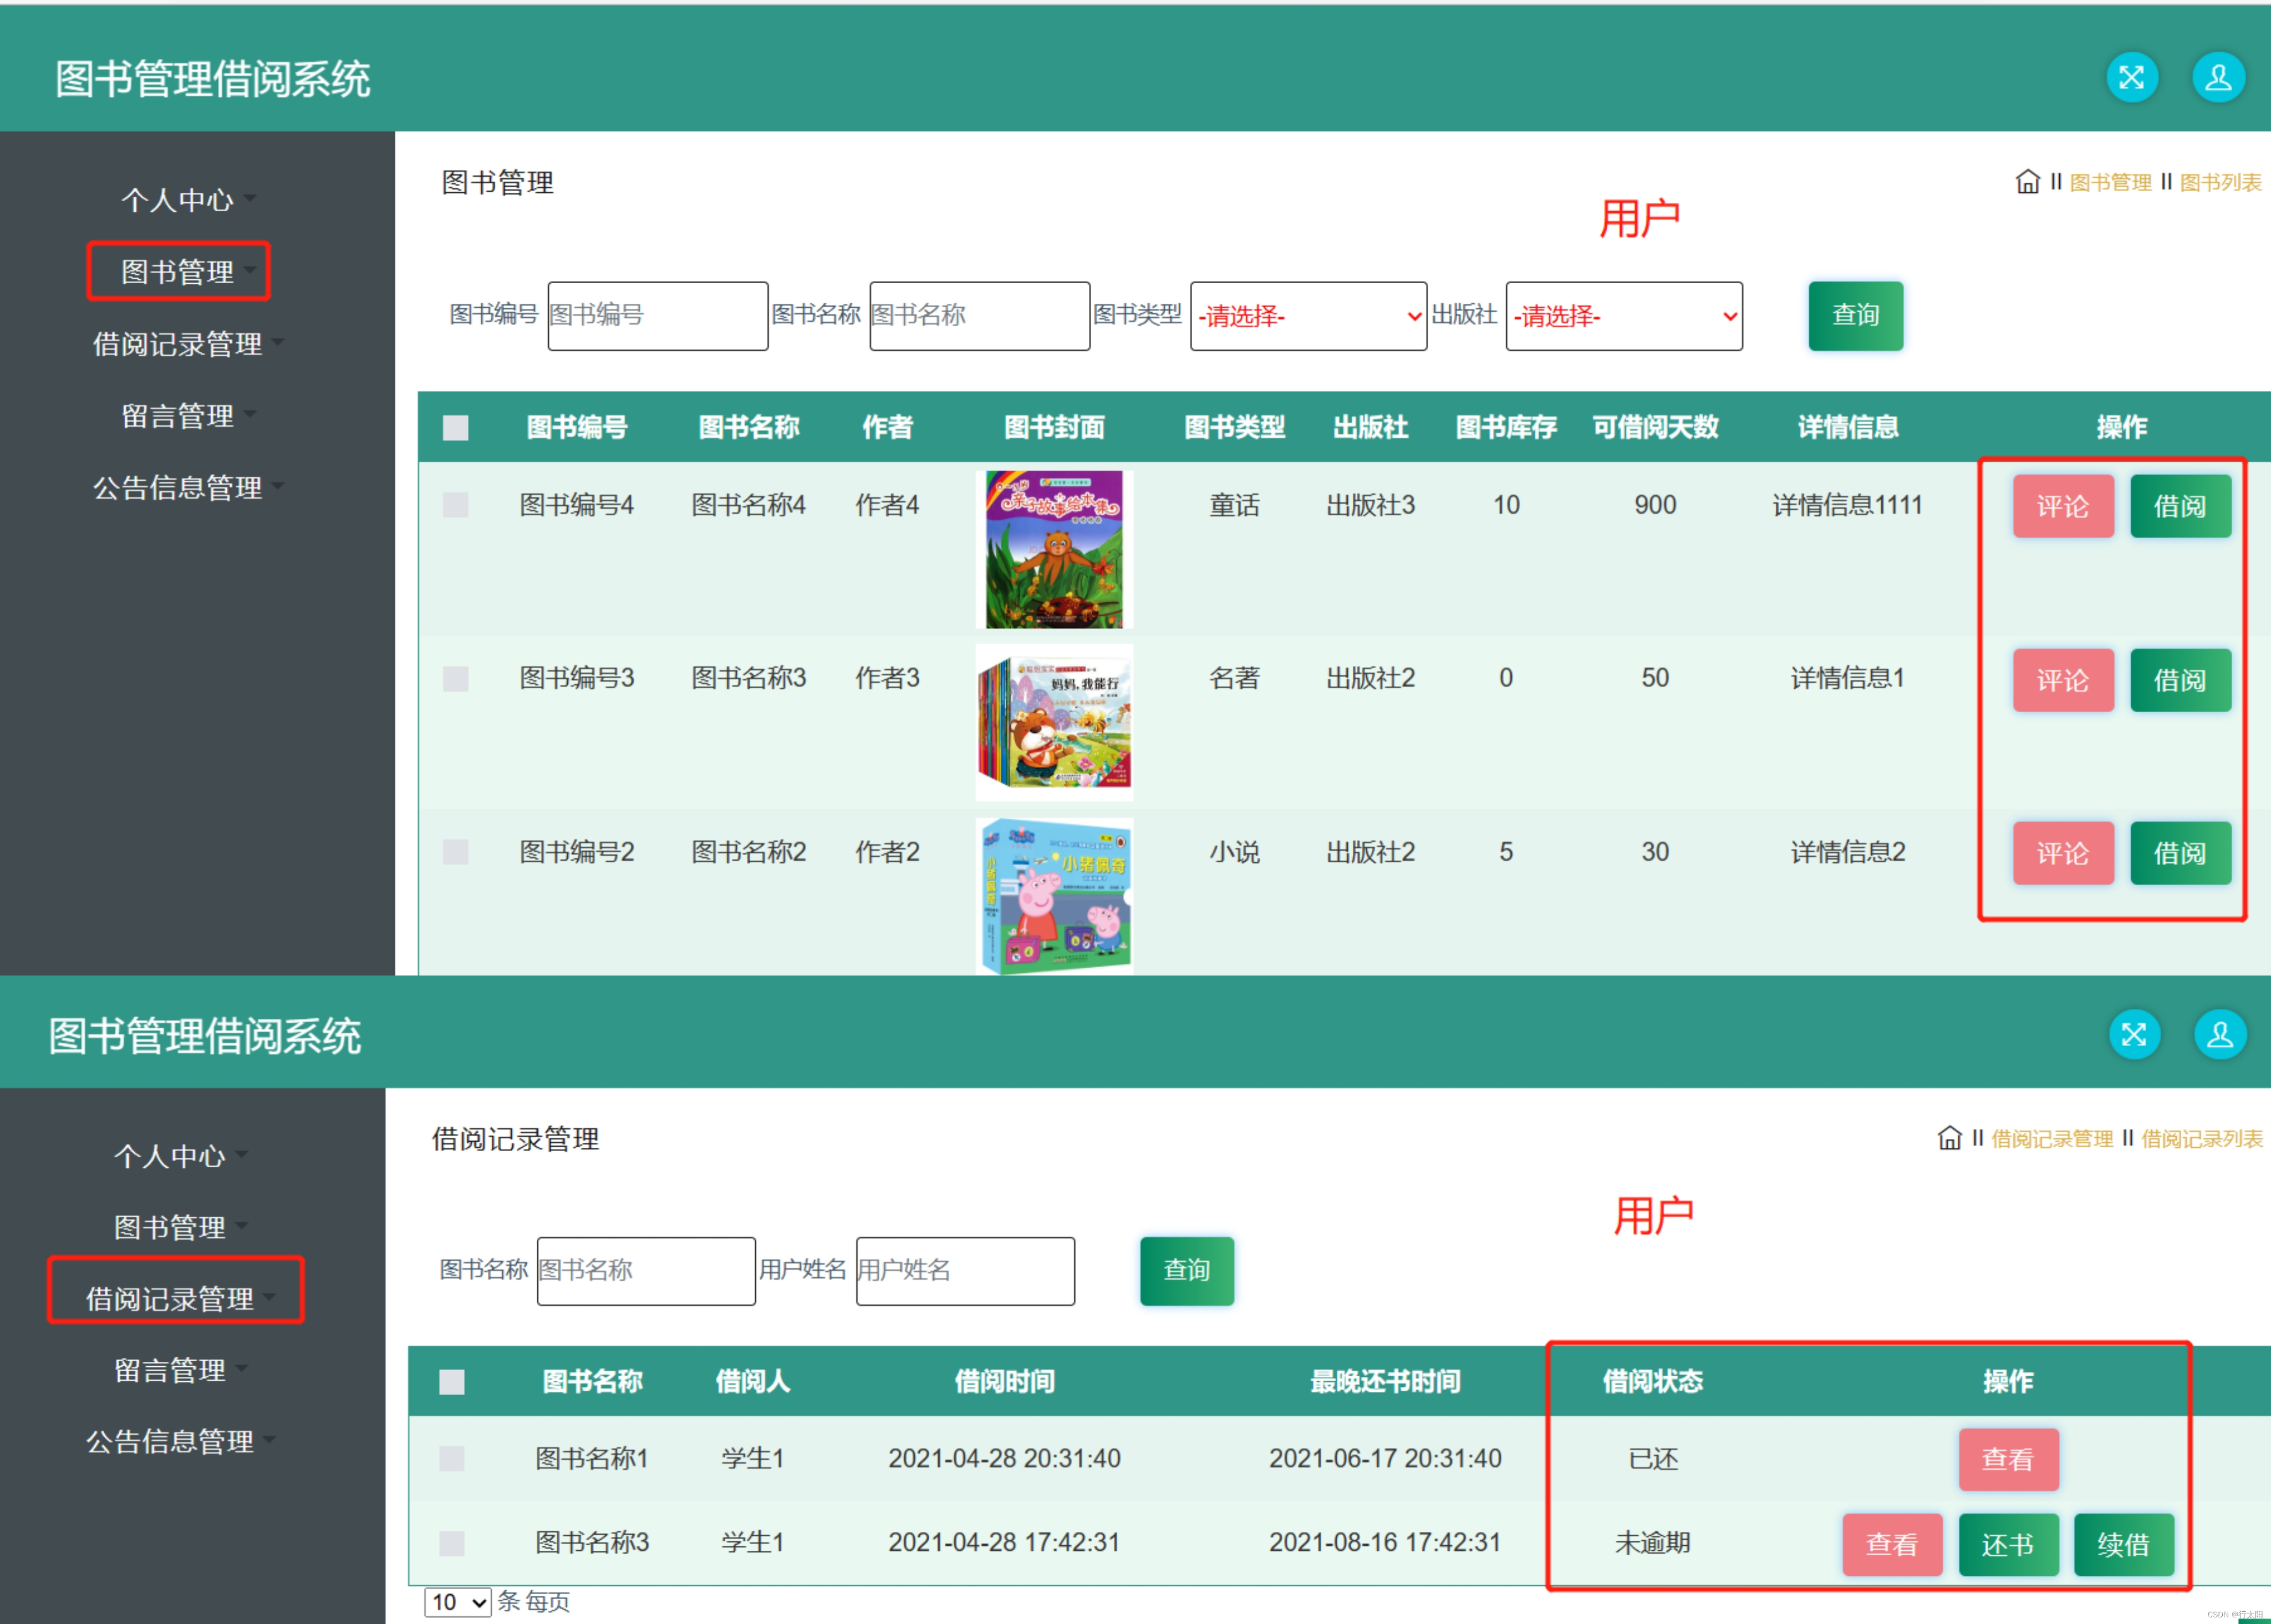
Task: Tick the checkbox for 图书名称1 borrow record
Action: coord(452,1458)
